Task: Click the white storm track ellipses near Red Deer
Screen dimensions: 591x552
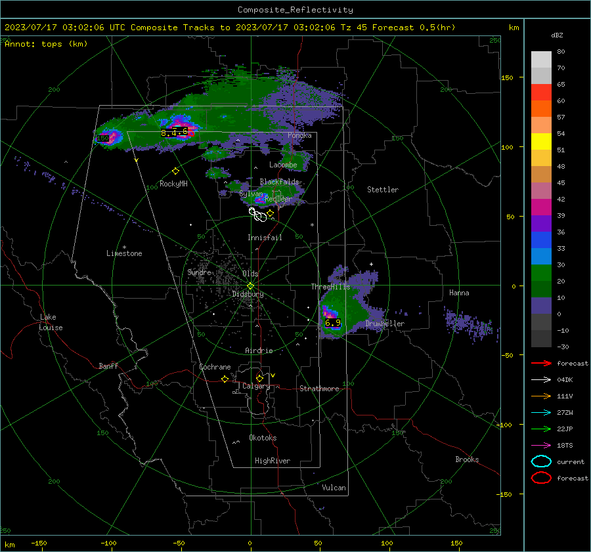Action: 257,215
